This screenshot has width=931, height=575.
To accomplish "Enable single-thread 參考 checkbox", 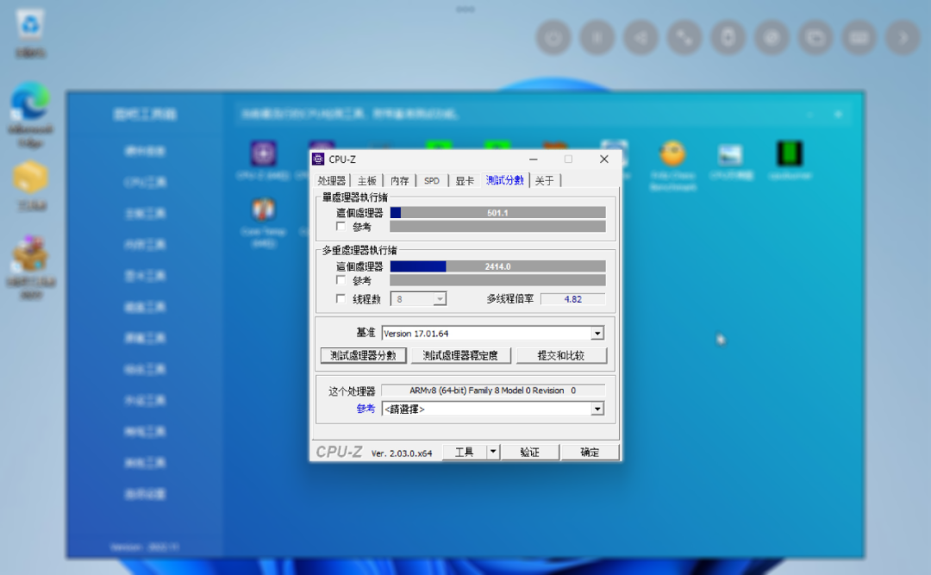I will pyautogui.click(x=341, y=227).
